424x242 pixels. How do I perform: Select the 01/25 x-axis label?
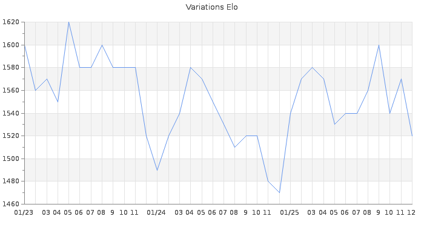click(x=290, y=212)
